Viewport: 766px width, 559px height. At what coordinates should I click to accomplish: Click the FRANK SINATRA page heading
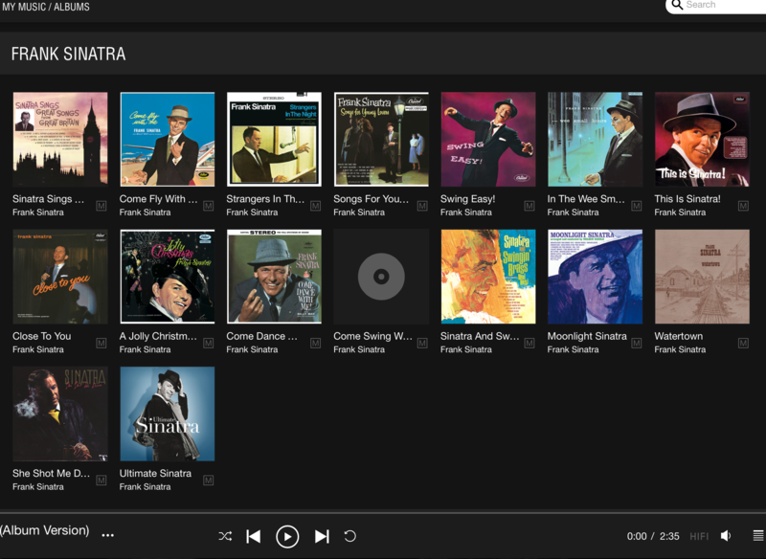pyautogui.click(x=68, y=54)
